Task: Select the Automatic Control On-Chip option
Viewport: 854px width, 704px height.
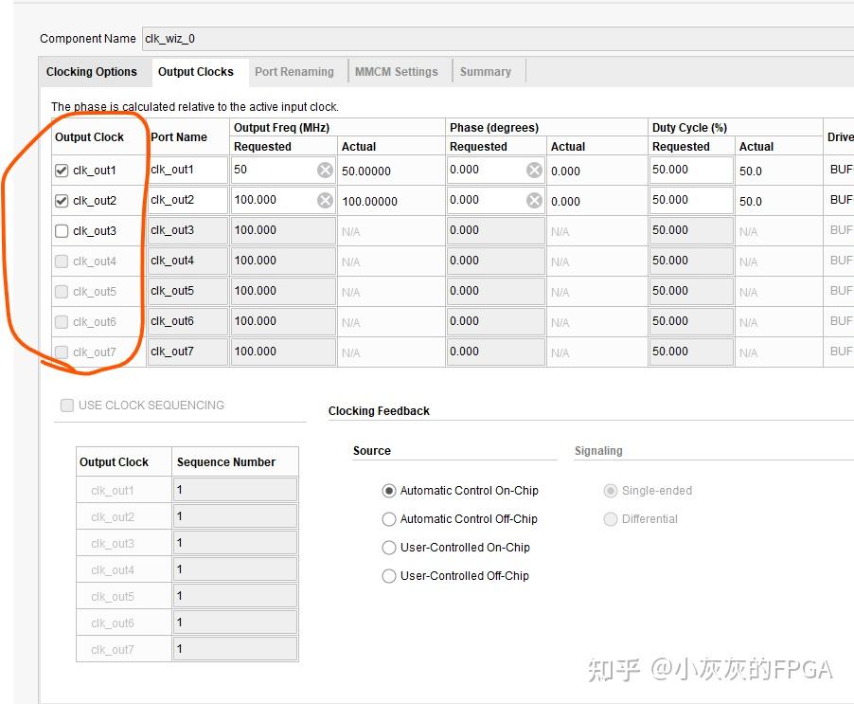Action: pos(389,491)
